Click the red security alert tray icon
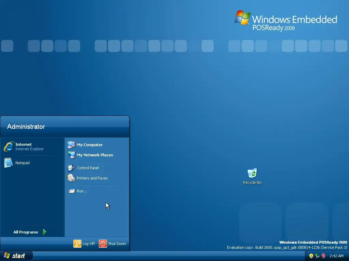 (x=324, y=256)
